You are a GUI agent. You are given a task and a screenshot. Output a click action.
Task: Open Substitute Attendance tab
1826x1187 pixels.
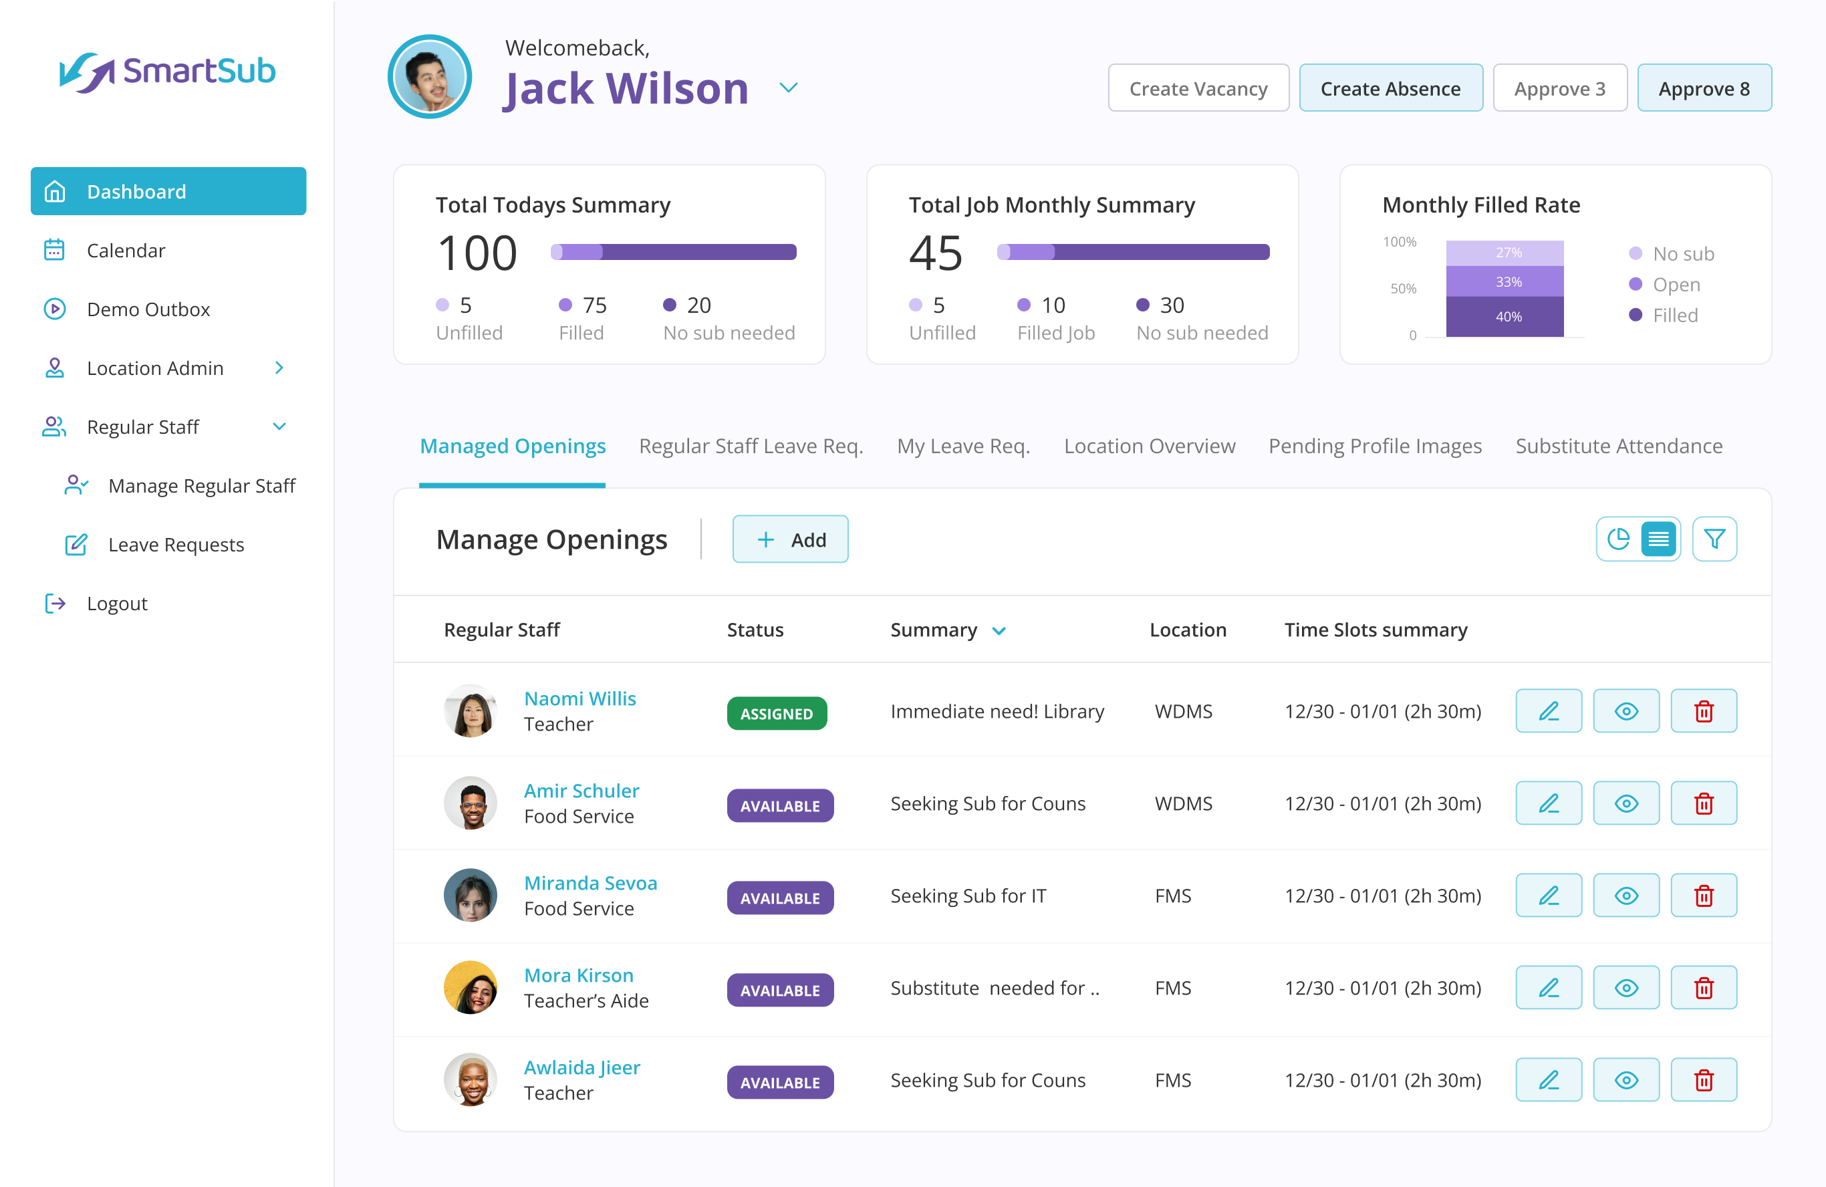pos(1619,446)
